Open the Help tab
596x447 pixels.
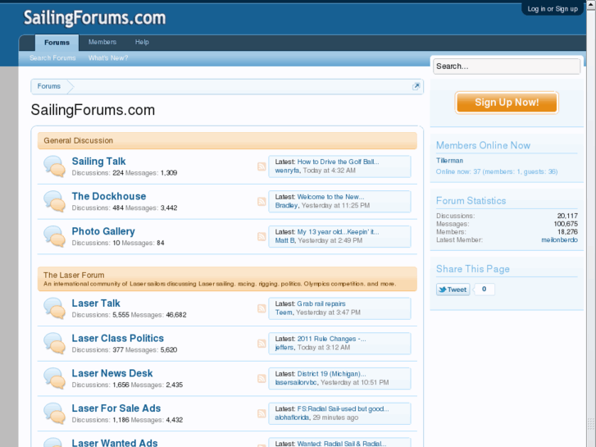(142, 42)
